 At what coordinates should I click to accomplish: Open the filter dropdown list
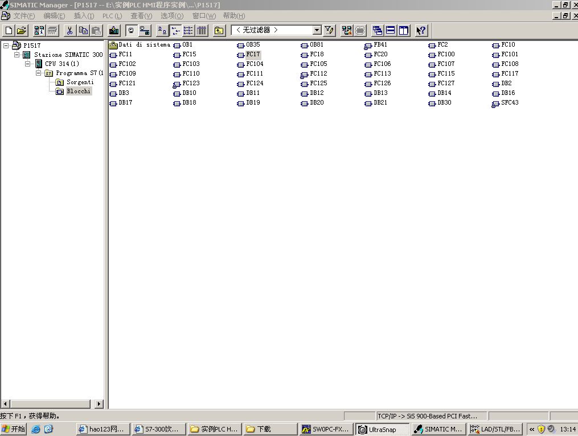point(317,30)
